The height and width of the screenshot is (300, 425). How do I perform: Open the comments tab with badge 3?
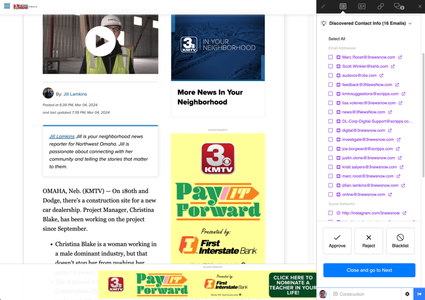pyautogui.click(x=399, y=6)
